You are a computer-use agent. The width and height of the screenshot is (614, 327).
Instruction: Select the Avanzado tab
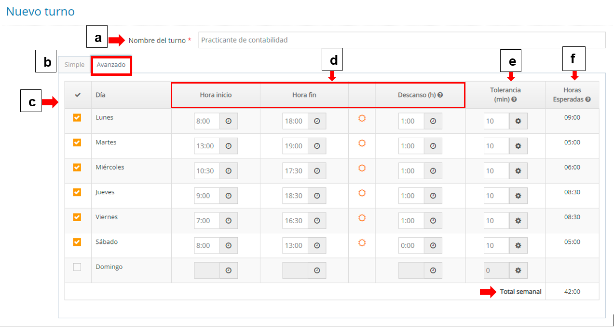111,65
